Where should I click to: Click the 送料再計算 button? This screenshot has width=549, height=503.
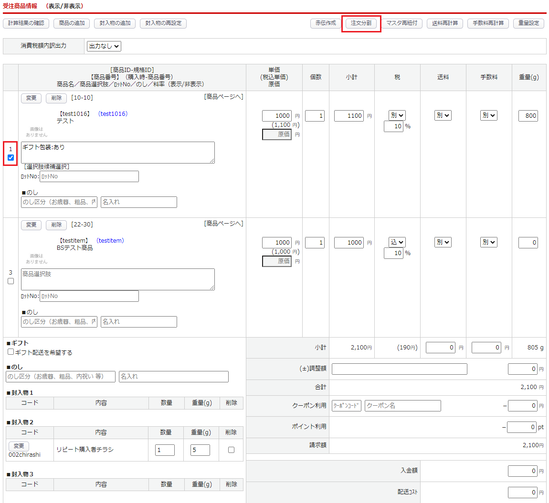pyautogui.click(x=445, y=23)
